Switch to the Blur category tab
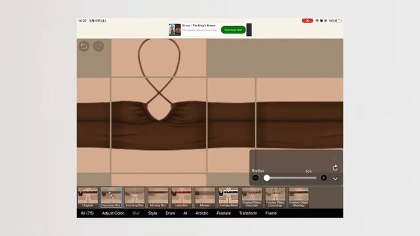 click(x=136, y=213)
